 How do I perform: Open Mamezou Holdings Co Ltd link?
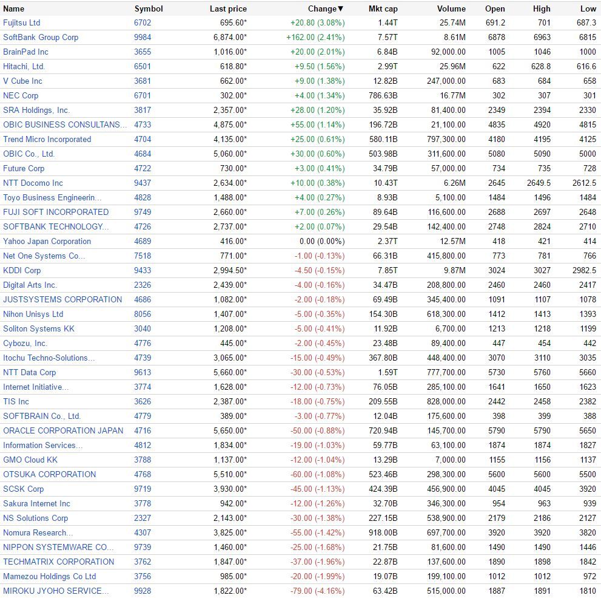tap(50, 577)
